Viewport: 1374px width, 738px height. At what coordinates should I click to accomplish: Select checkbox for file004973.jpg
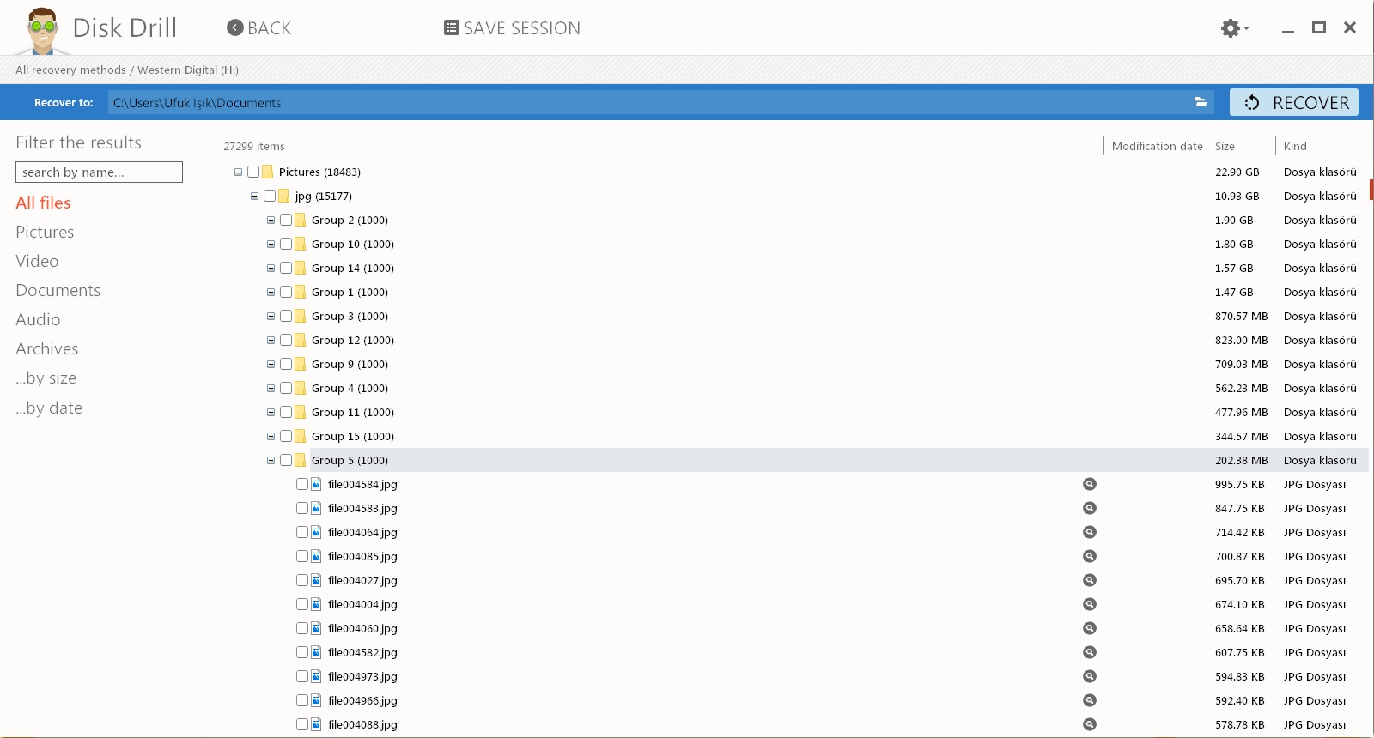click(302, 676)
